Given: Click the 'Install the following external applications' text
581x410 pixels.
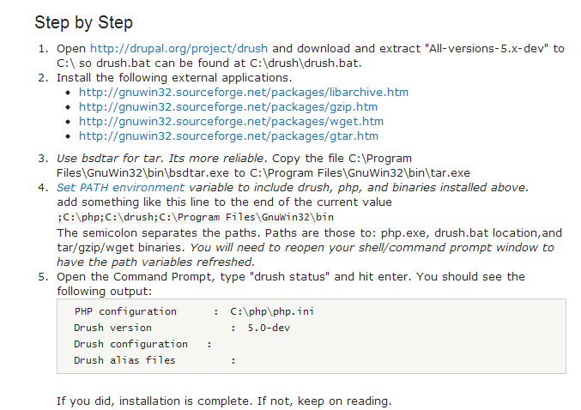Looking at the screenshot, I should click(x=174, y=78).
